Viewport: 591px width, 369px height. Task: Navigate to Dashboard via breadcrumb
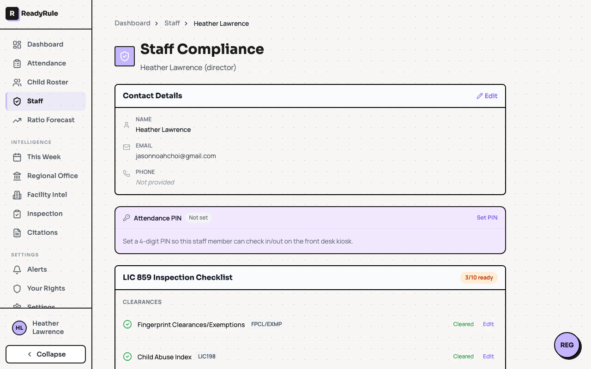click(x=133, y=23)
